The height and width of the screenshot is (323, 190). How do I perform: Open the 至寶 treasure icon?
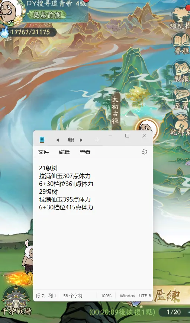(x=182, y=98)
